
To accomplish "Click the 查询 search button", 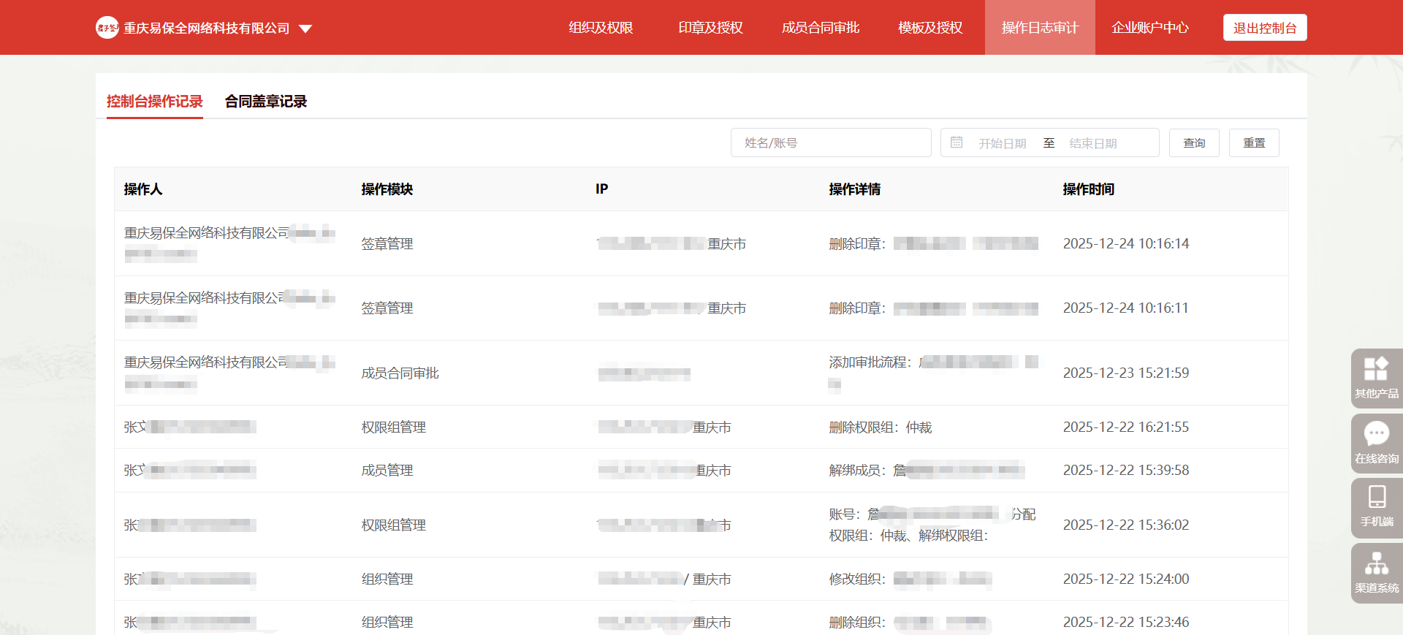I will coord(1194,142).
